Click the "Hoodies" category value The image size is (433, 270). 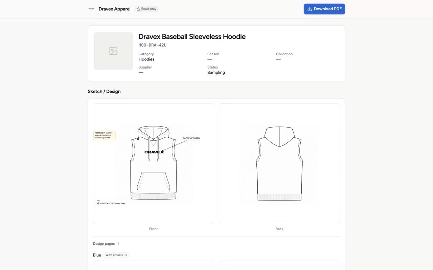(146, 59)
